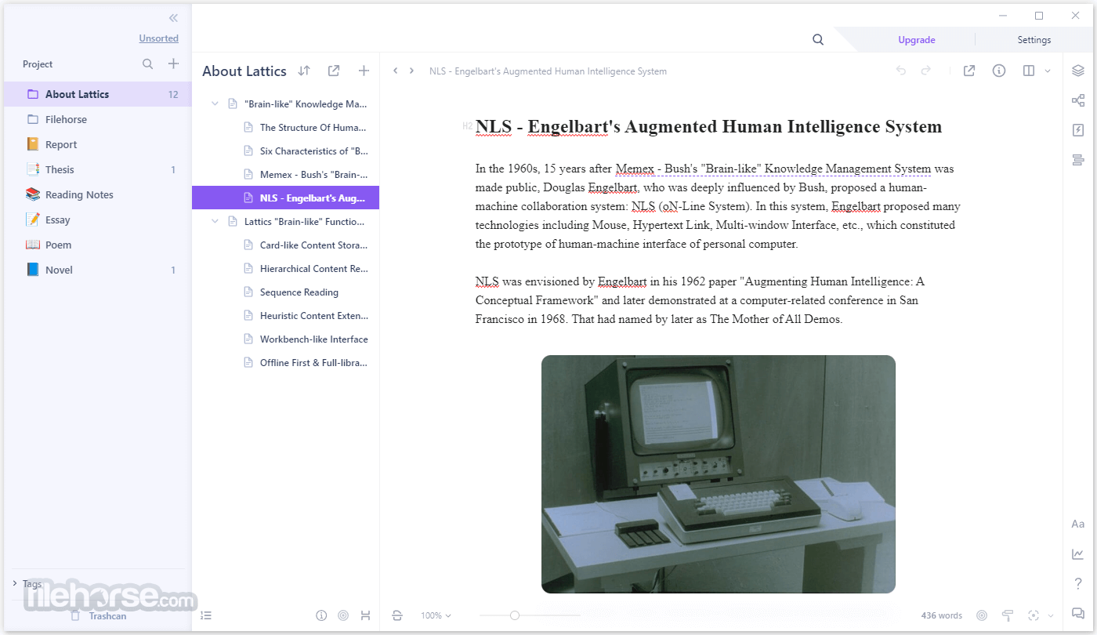This screenshot has width=1097, height=635.
Task: Open global search in the top bar
Action: [x=818, y=40]
